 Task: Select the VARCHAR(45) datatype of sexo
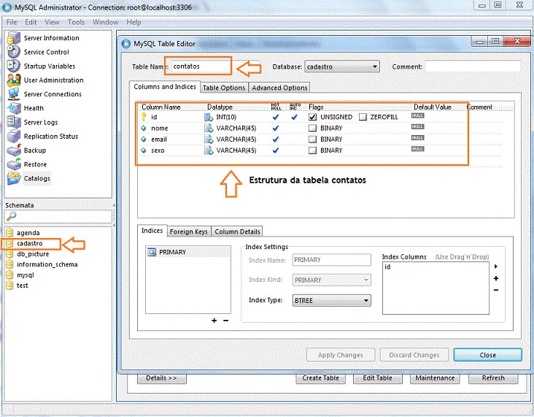[236, 150]
